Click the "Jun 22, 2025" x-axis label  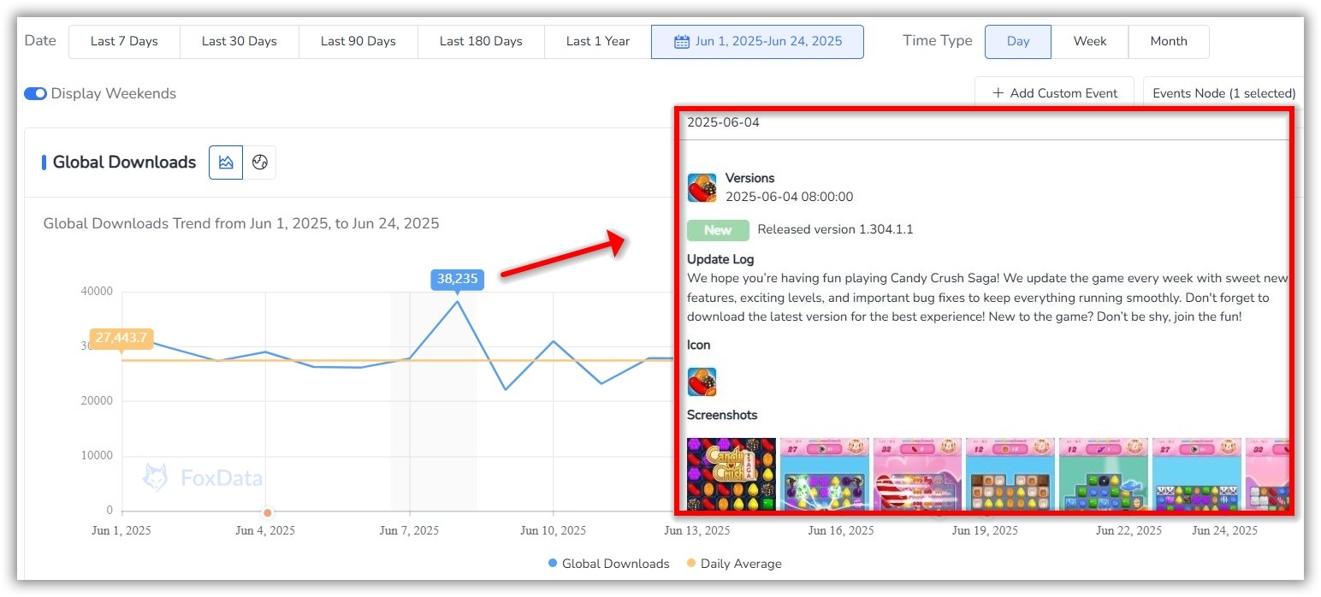click(x=1128, y=530)
